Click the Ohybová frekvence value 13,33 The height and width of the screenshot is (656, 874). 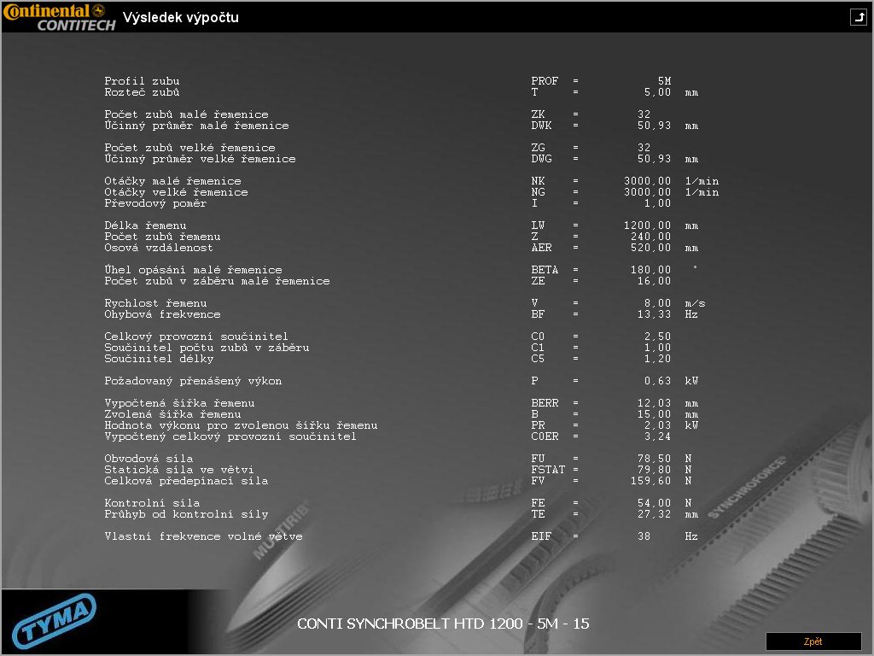coord(654,314)
